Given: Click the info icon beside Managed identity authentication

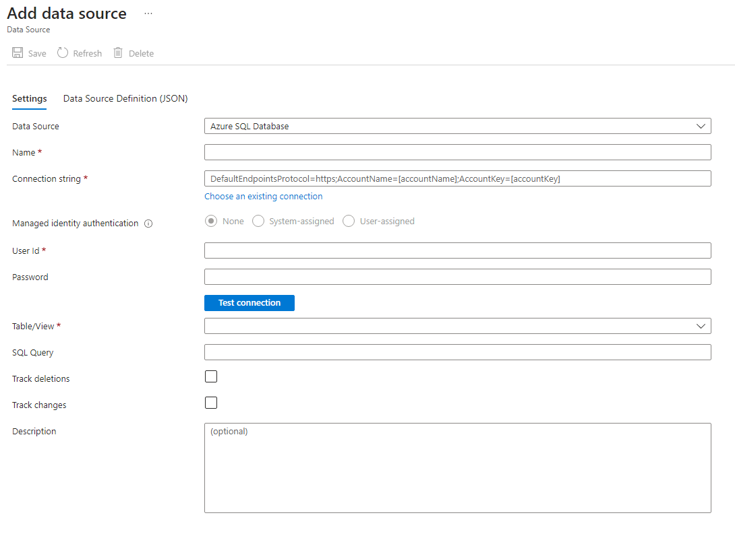Looking at the screenshot, I should pyautogui.click(x=148, y=223).
